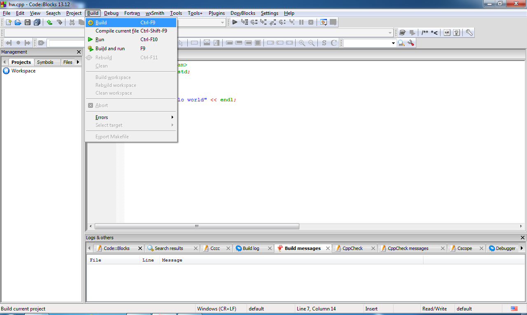527x315 pixels.
Task: Click the Message column header
Action: [x=291, y=260]
